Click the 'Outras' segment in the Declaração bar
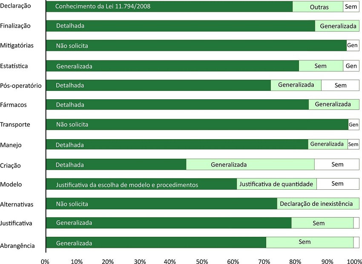Image resolution: width=362 pixels, height=264 pixels. [318, 7]
